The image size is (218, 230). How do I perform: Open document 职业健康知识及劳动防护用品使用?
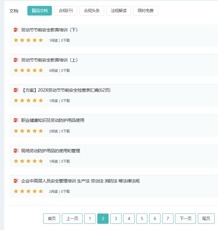(x=53, y=120)
